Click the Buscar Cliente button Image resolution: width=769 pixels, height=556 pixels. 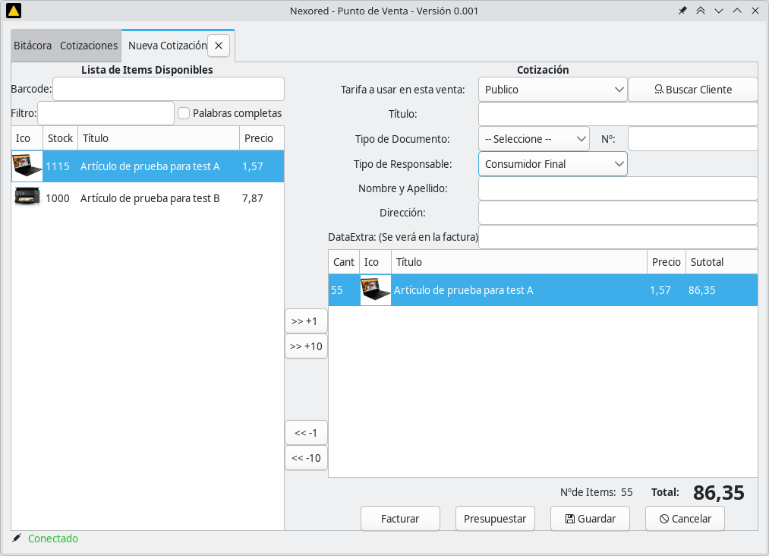[x=692, y=89]
